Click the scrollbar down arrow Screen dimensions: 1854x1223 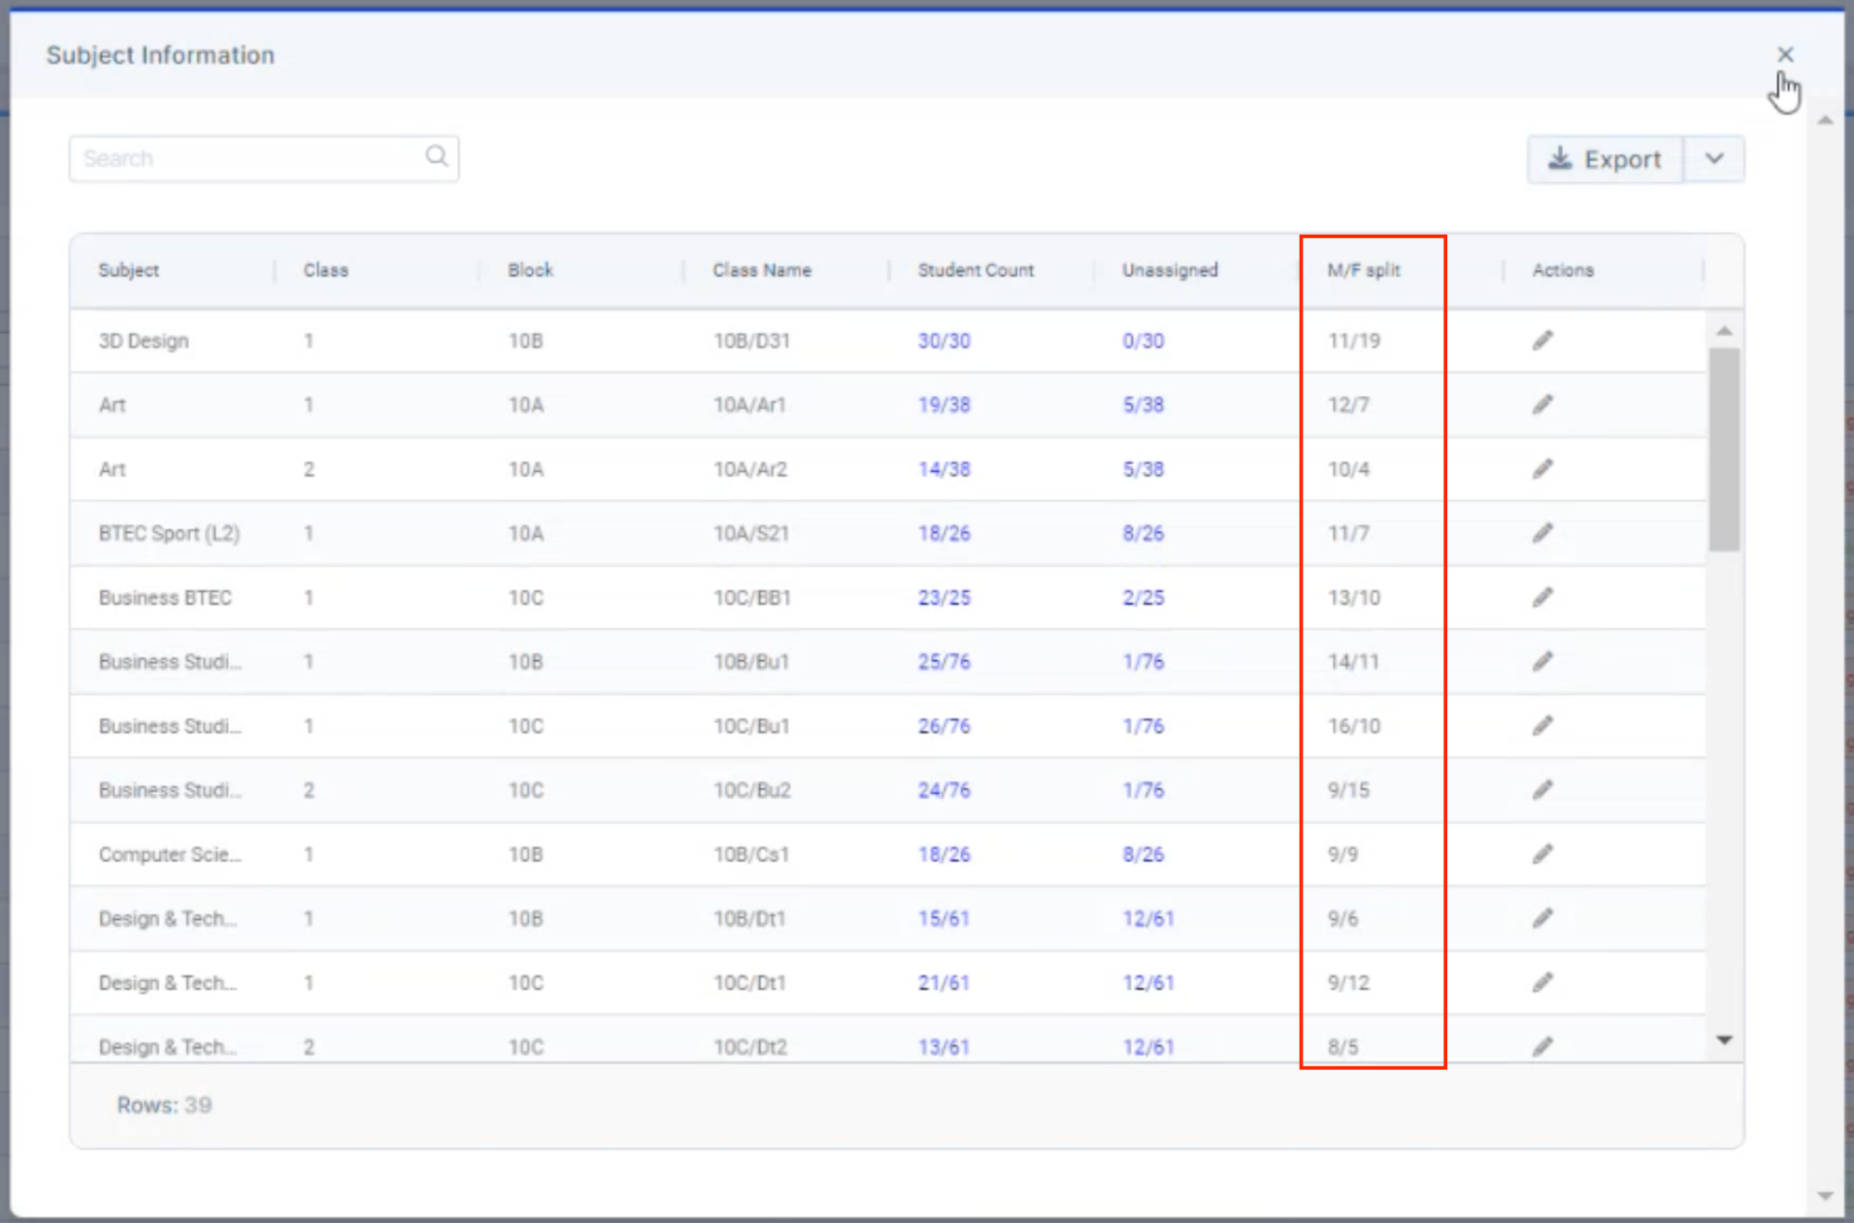(x=1724, y=1038)
